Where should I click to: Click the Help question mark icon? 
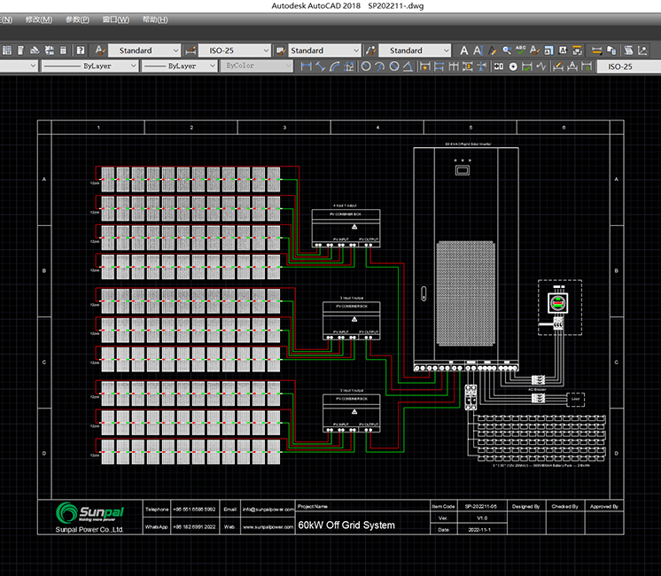click(81, 51)
